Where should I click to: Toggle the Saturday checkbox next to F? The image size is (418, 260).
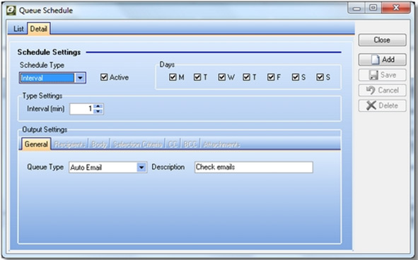[296, 77]
